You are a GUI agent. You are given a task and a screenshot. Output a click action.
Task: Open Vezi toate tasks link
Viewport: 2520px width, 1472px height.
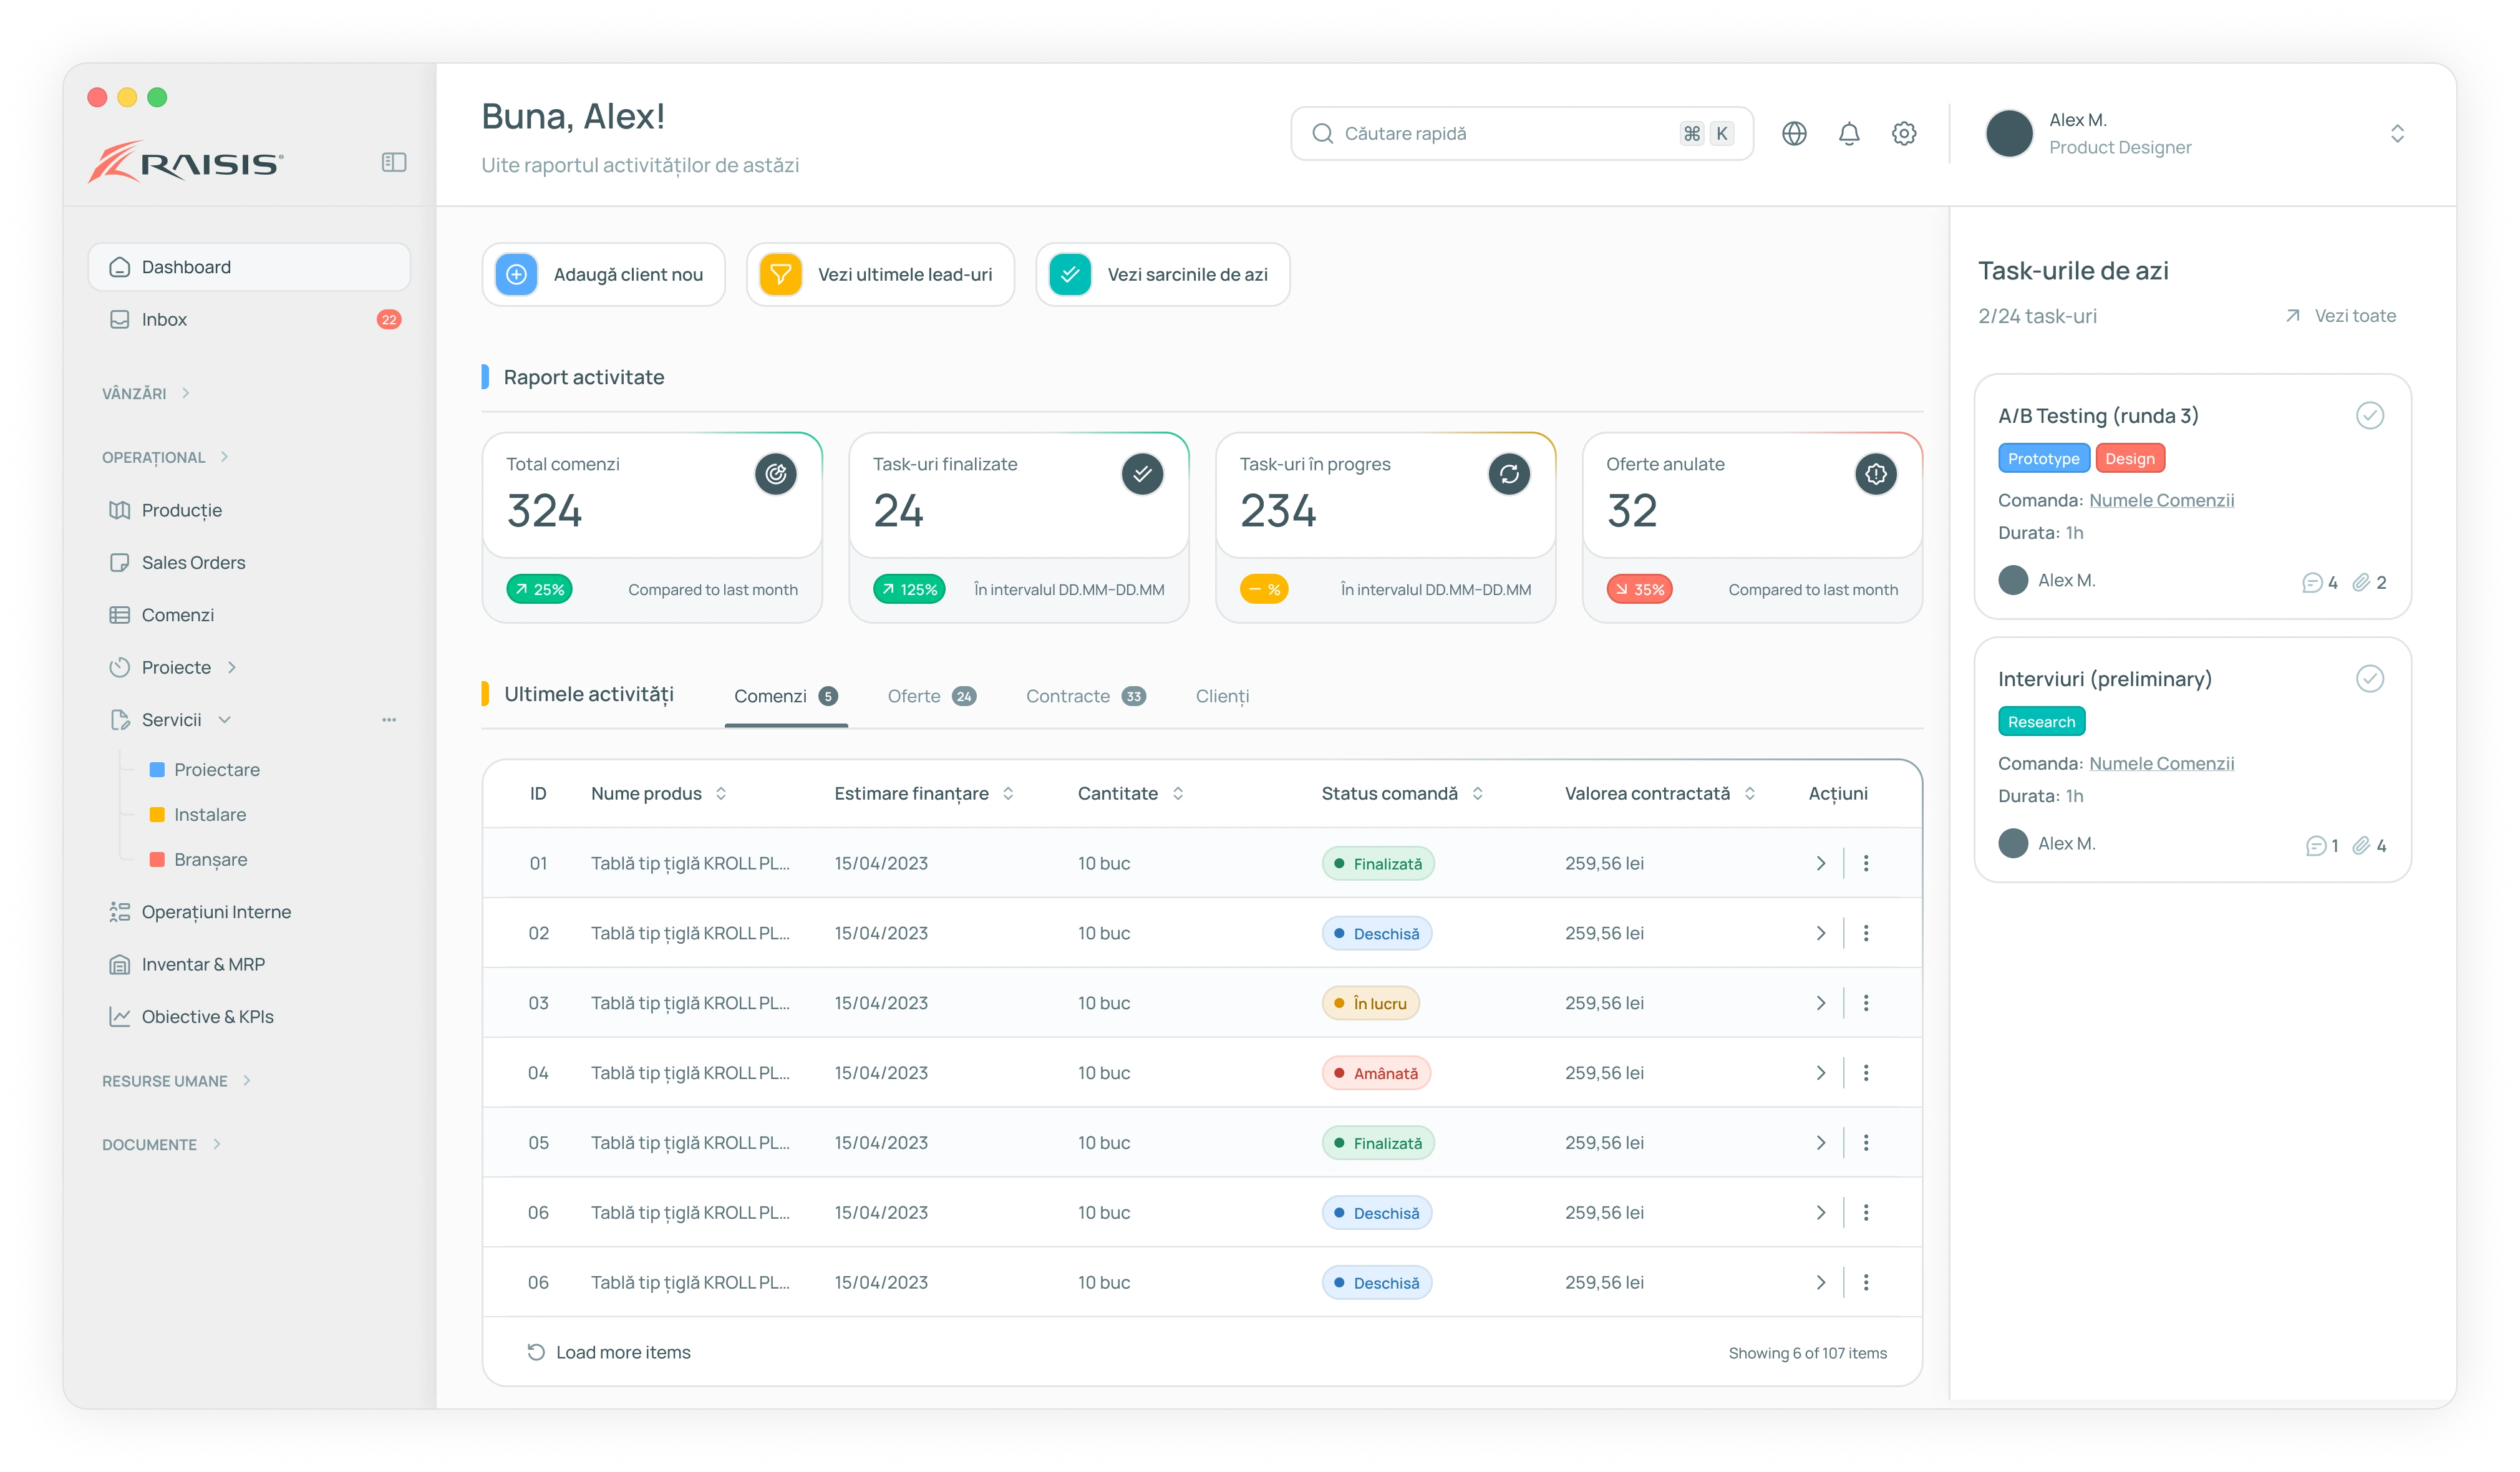coord(2341,316)
